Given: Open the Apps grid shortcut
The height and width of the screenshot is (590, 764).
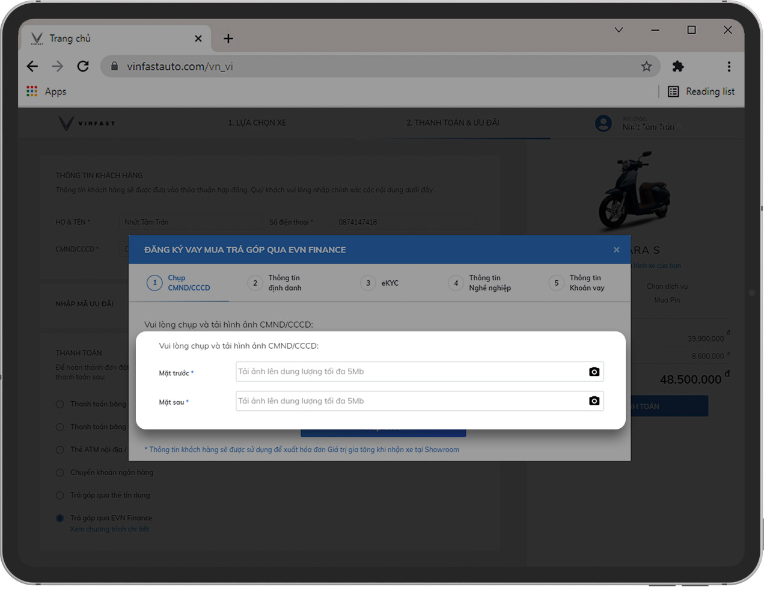Looking at the screenshot, I should point(32,91).
